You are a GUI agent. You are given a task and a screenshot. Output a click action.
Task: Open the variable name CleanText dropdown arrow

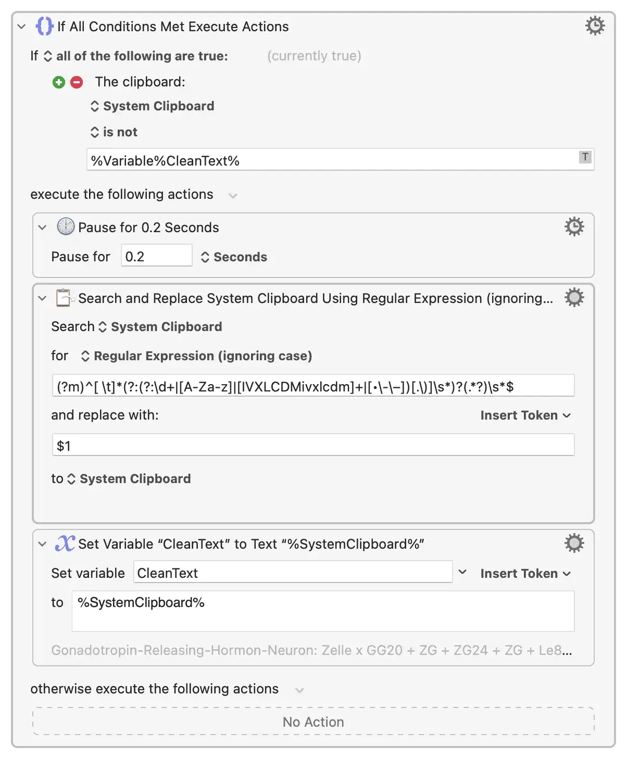pyautogui.click(x=462, y=573)
